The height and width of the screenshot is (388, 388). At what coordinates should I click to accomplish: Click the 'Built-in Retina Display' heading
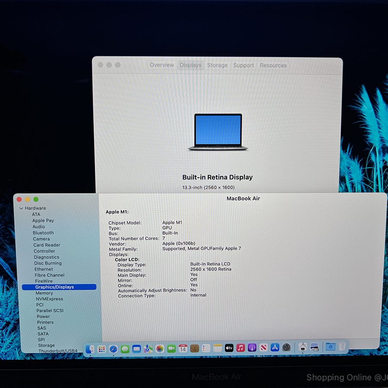[218, 177]
